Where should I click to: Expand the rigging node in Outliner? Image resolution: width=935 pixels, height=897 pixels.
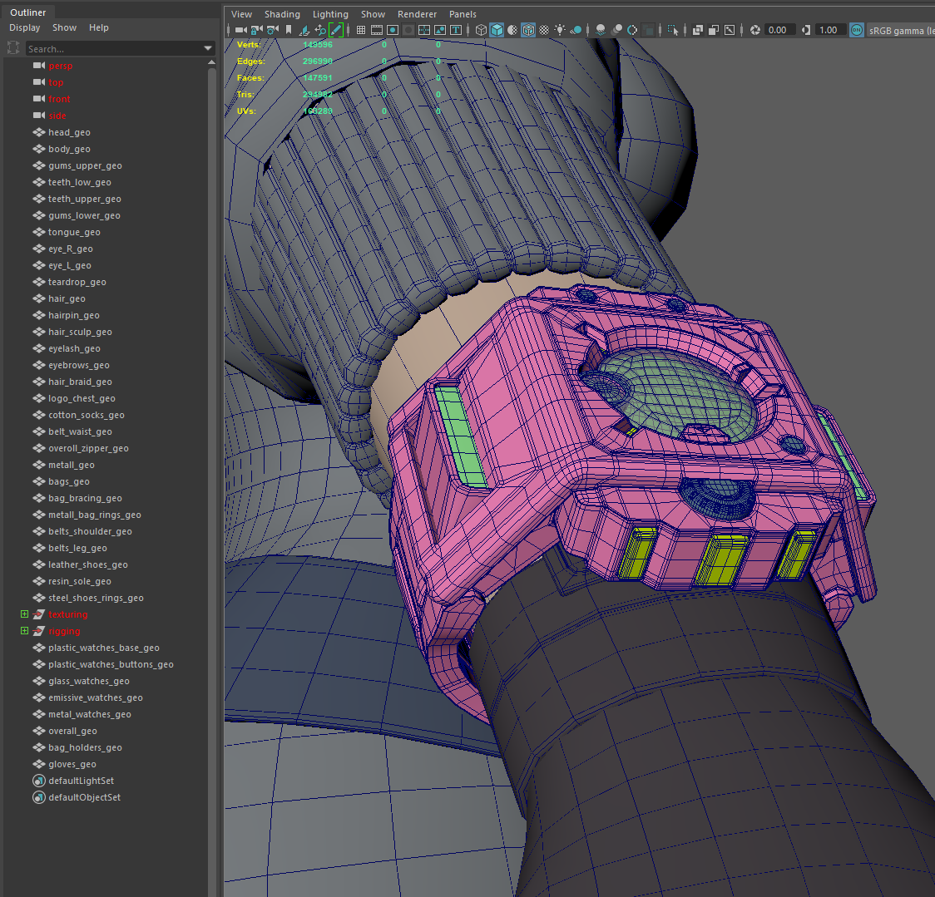tap(24, 631)
